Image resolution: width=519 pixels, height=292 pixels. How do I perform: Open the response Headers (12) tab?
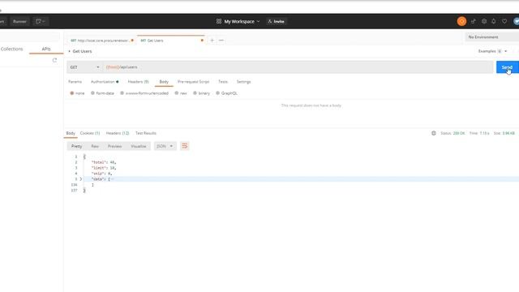[118, 133]
